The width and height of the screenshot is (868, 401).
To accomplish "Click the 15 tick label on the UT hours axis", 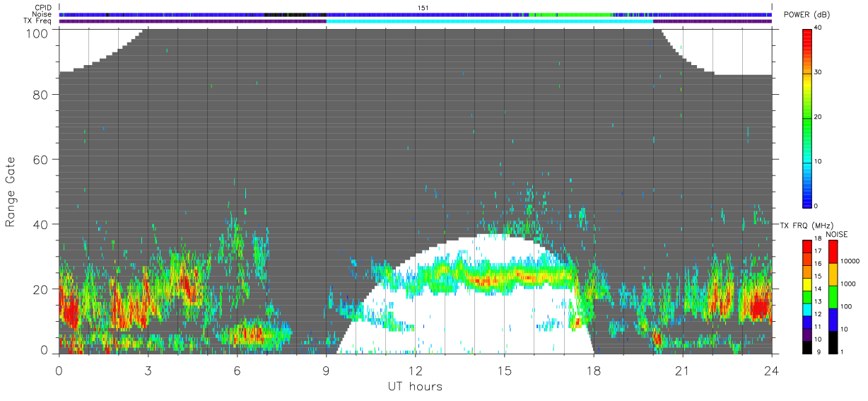I will (504, 371).
